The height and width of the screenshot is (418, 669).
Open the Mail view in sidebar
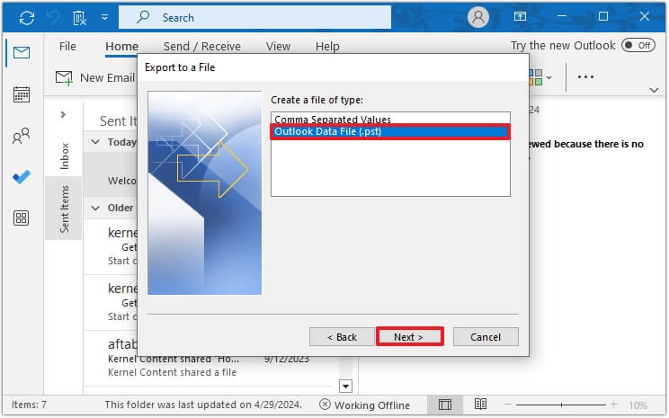(22, 52)
